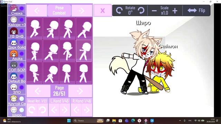Select the ЗЛО character avatar
221x124 pixels.
coord(14,87)
